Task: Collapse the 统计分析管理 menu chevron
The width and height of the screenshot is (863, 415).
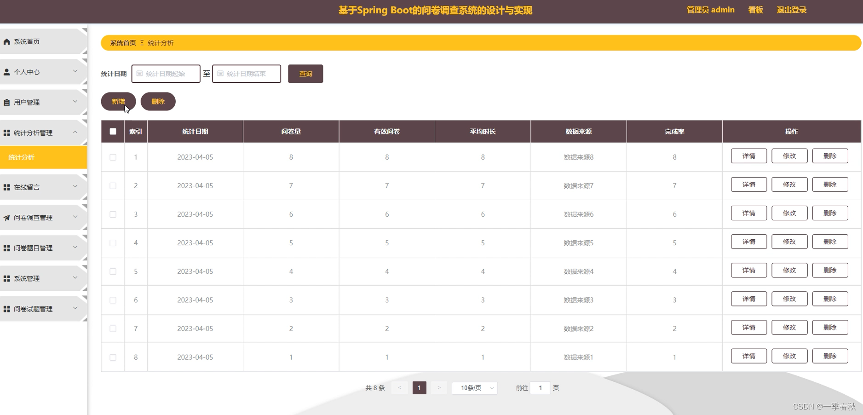Action: [75, 132]
